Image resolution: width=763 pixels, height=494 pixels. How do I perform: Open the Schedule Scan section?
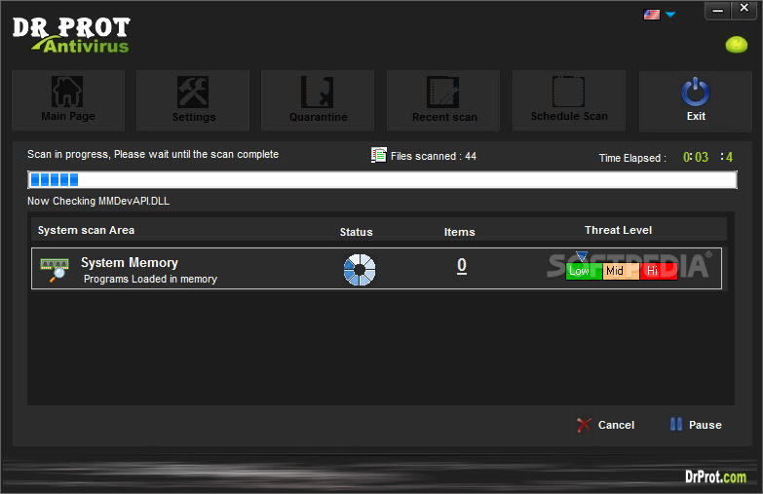[x=569, y=100]
